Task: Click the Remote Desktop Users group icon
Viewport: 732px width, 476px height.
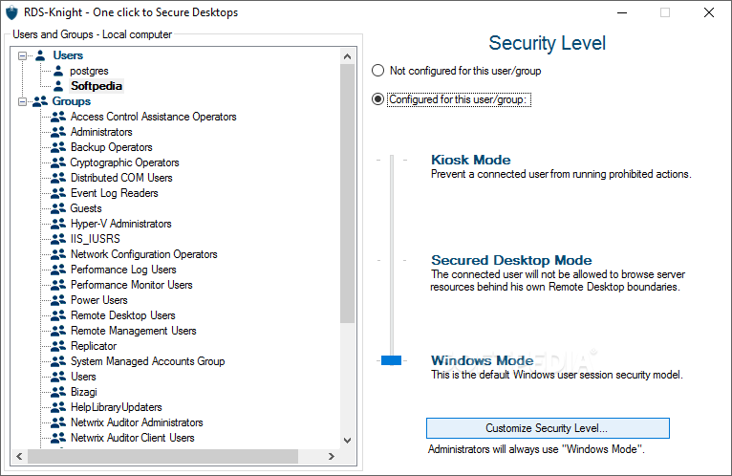Action: [58, 315]
